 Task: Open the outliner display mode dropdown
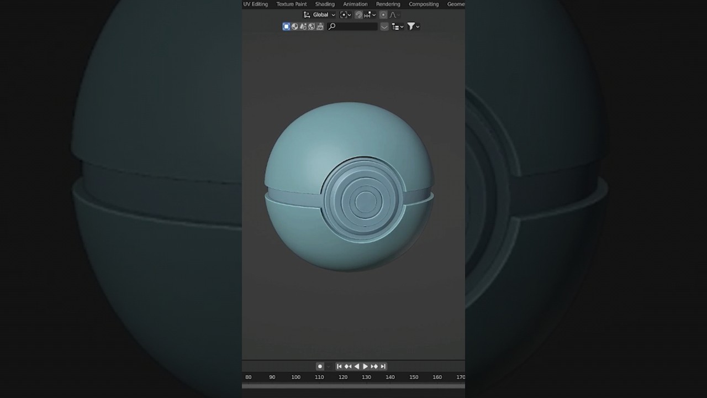pos(398,27)
